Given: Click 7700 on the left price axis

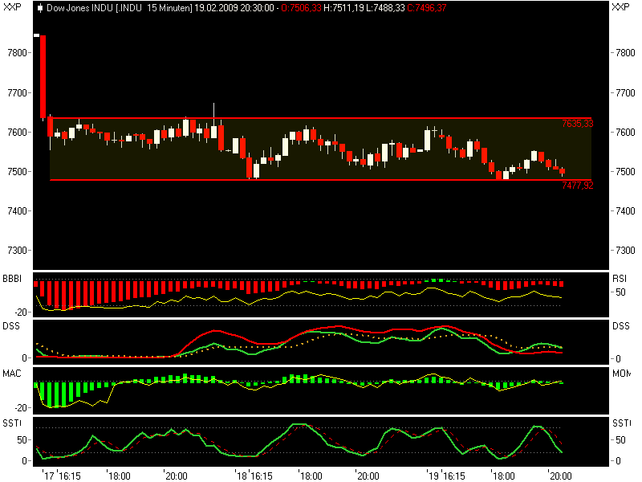Looking at the screenshot, I should 17,93.
